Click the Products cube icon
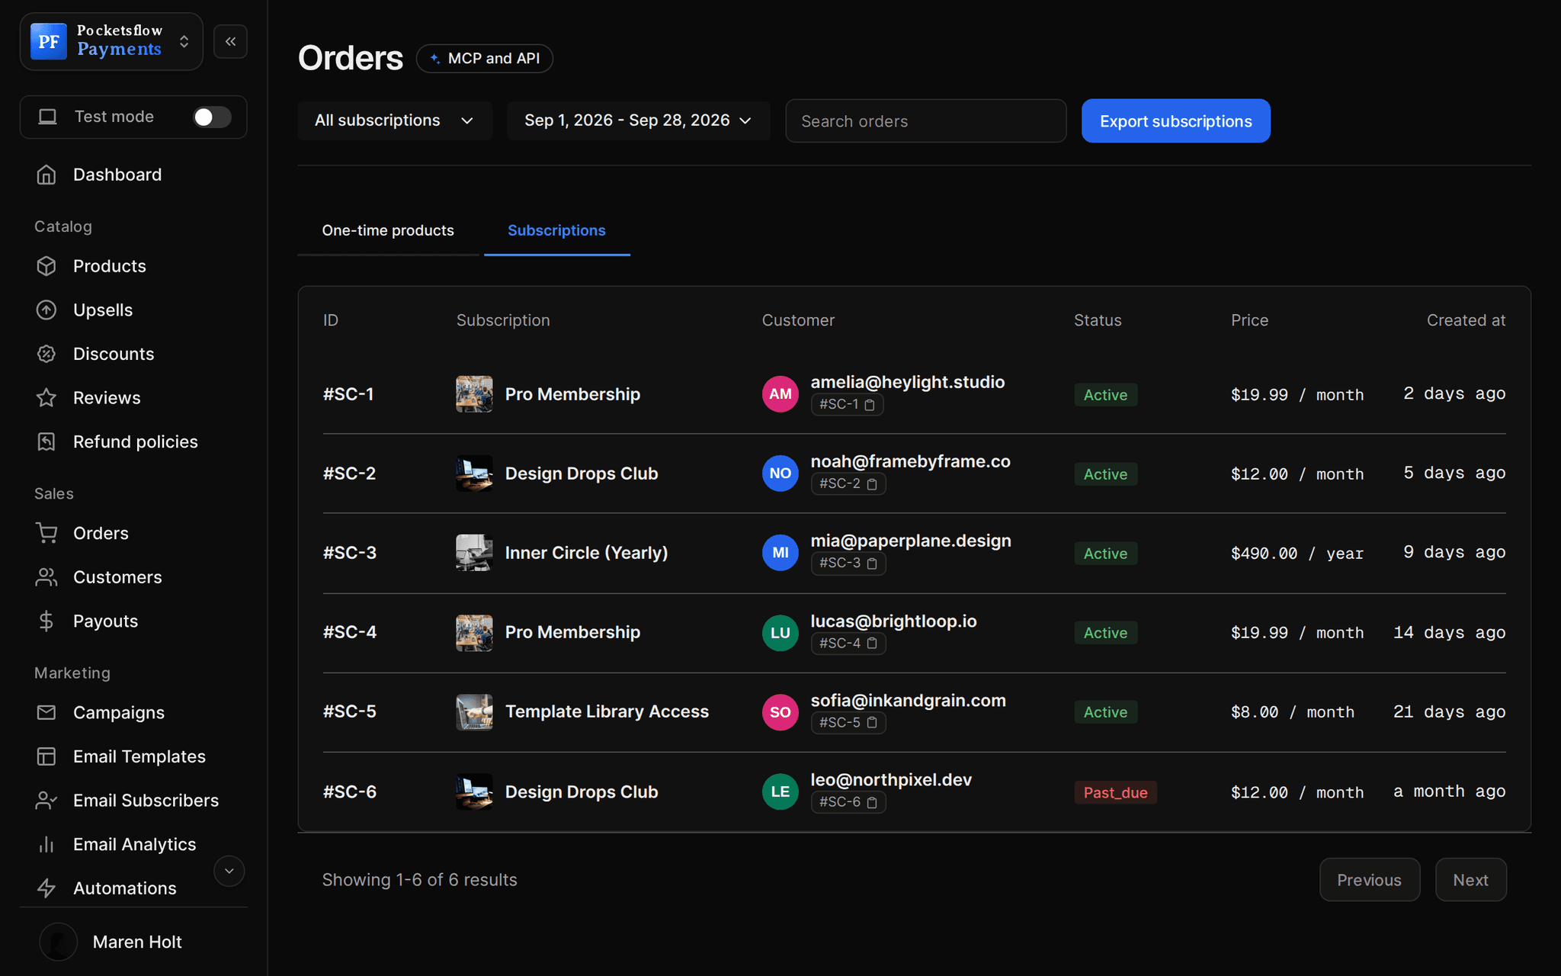 coord(46,266)
